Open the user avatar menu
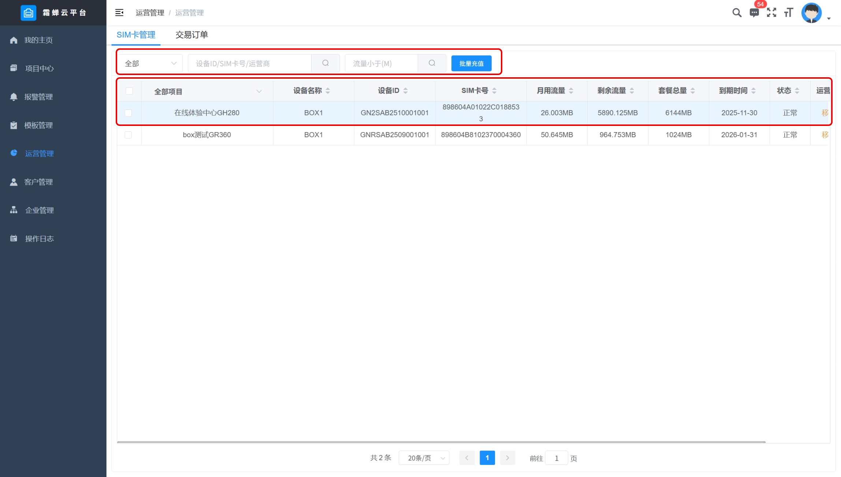This screenshot has height=477, width=841. click(x=811, y=13)
